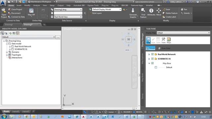The image size is (212, 119).
Task: Open the Home ribbon tab
Action: 11,5
